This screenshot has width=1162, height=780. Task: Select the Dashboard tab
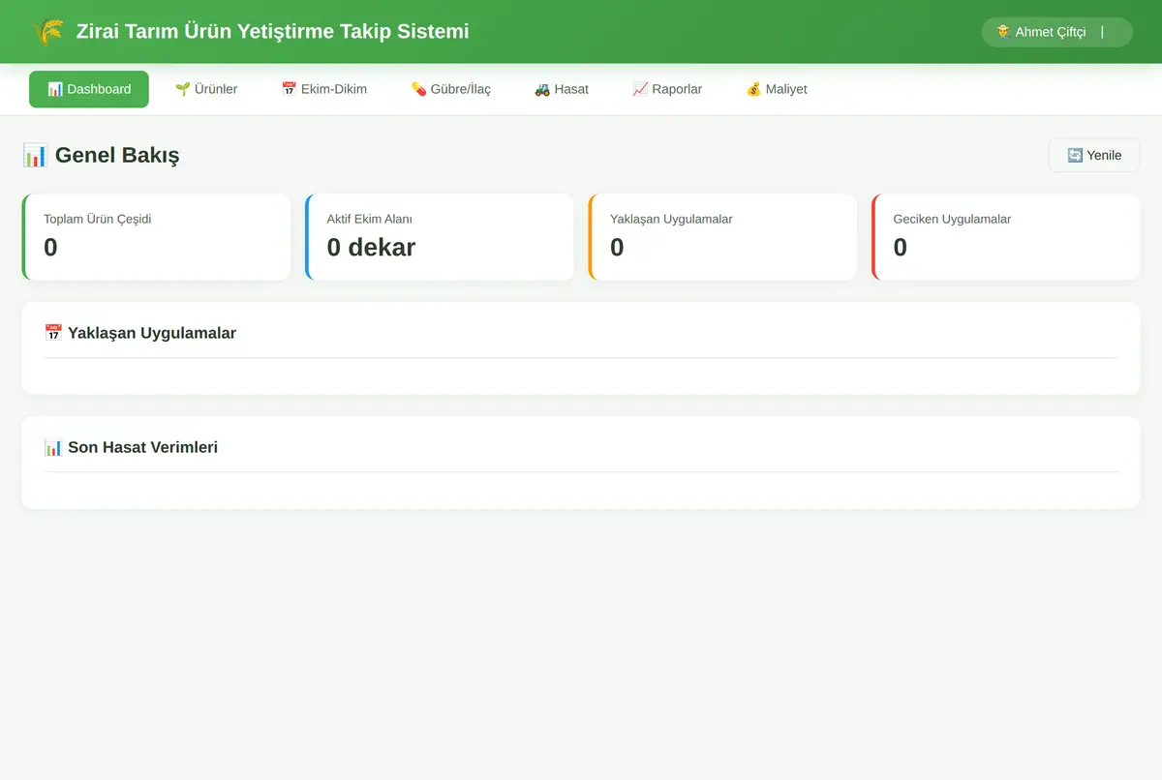[89, 89]
